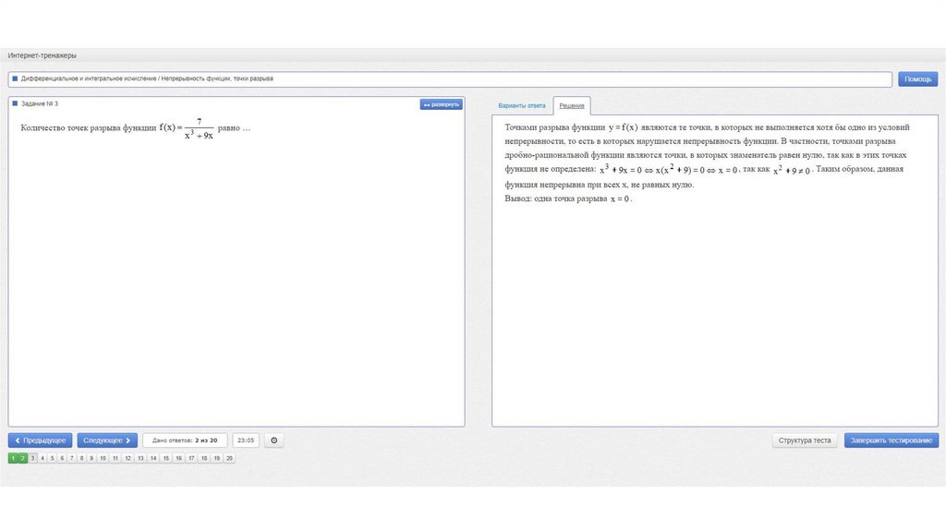The height and width of the screenshot is (530, 946).
Task: Jump to question 15 in the navigator
Action: (x=166, y=458)
